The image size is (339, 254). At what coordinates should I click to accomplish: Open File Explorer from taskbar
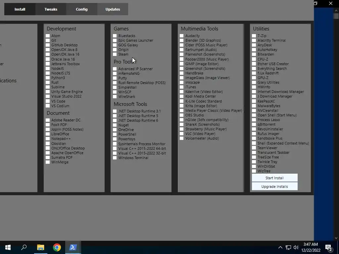40,247
